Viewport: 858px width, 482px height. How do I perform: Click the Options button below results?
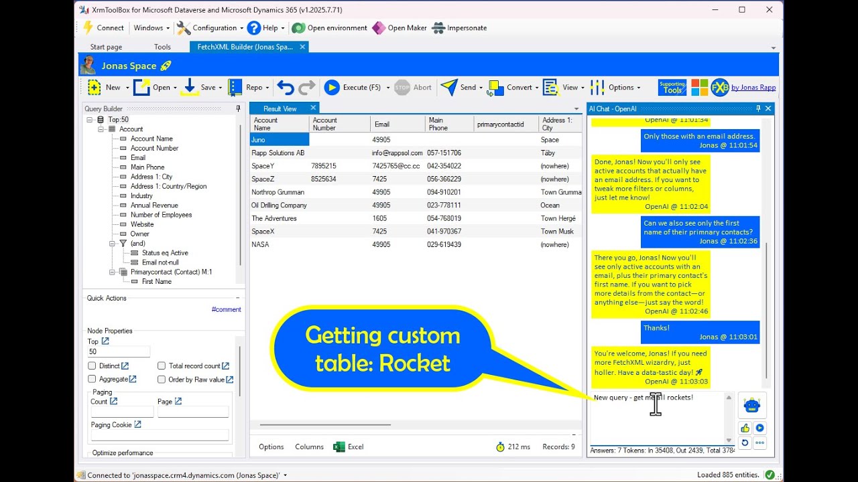pyautogui.click(x=271, y=447)
